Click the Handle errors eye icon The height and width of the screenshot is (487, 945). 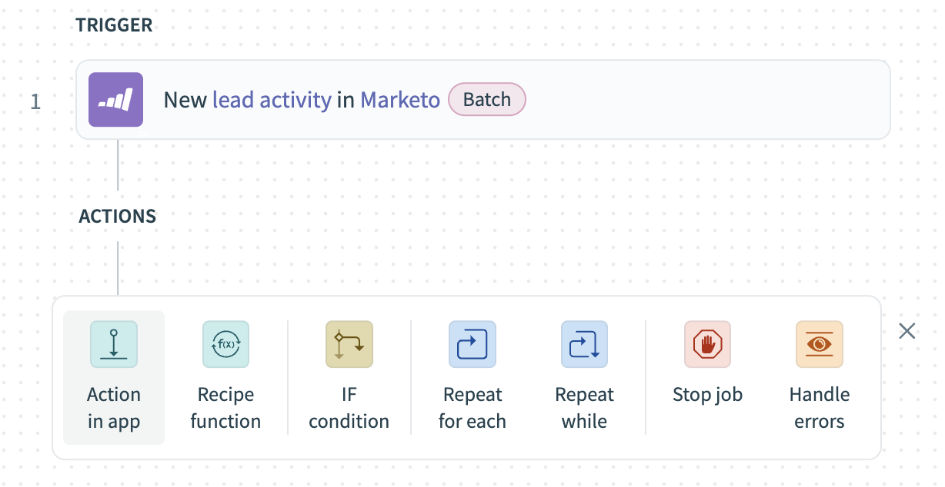(x=819, y=344)
